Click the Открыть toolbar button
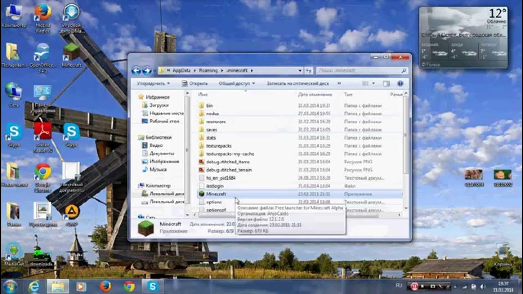This screenshot has height=294, width=523. pyautogui.click(x=194, y=83)
